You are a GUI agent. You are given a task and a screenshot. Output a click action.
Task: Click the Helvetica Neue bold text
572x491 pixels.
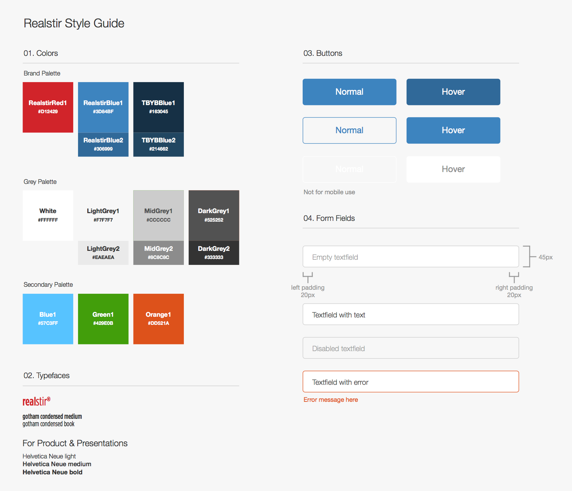tap(53, 472)
